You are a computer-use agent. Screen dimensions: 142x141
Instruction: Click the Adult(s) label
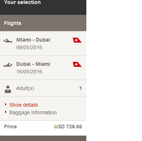coord(25,89)
